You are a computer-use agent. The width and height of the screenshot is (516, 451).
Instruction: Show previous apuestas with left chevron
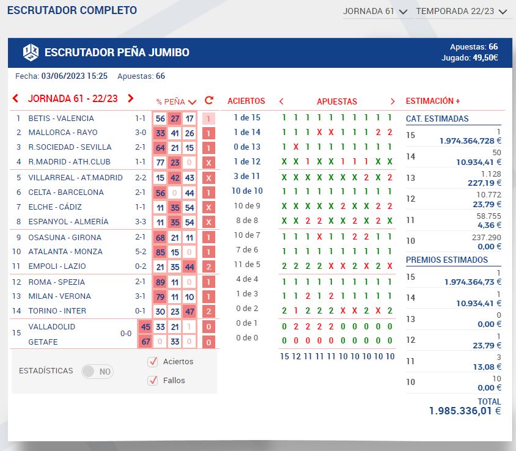tap(281, 101)
